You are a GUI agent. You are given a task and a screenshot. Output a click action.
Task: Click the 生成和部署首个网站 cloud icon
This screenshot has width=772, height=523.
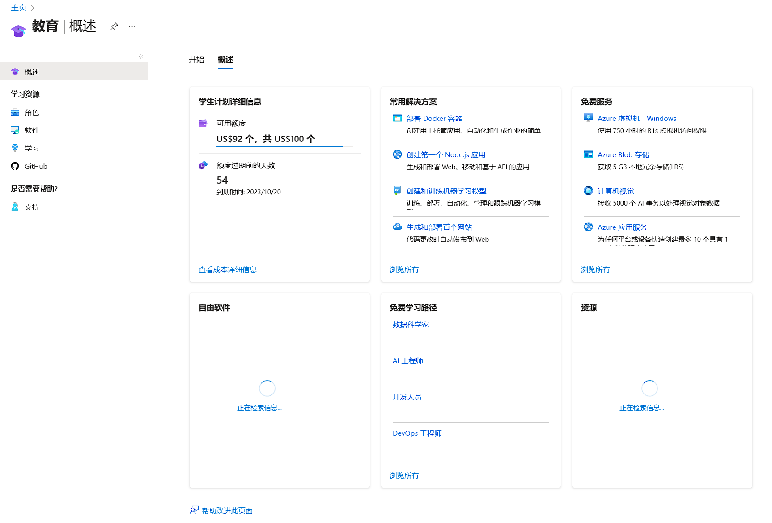tap(397, 227)
